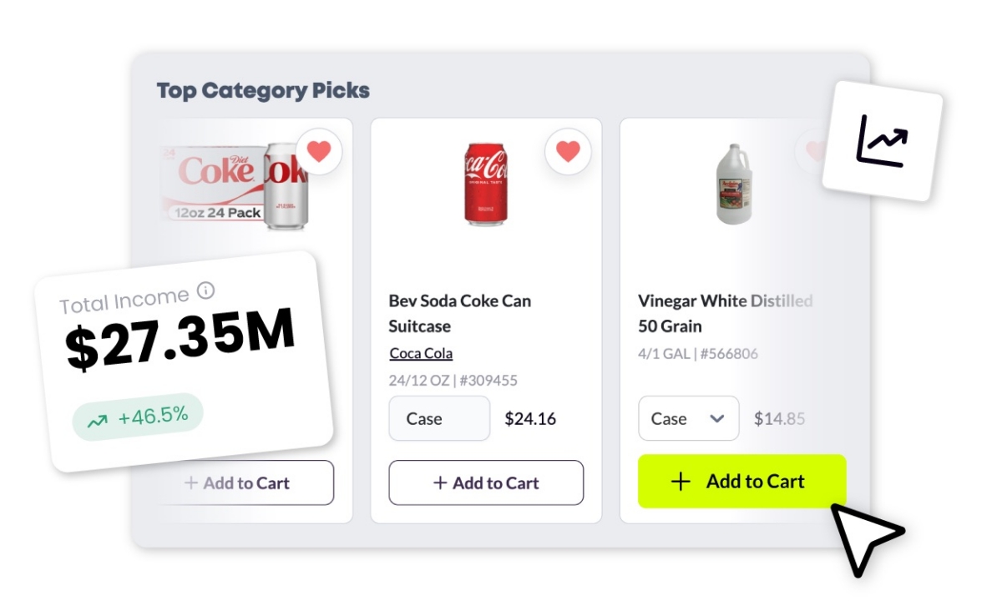Select the Coca-Cola can product image
Screen dimensions: 1002x601
point(485,184)
